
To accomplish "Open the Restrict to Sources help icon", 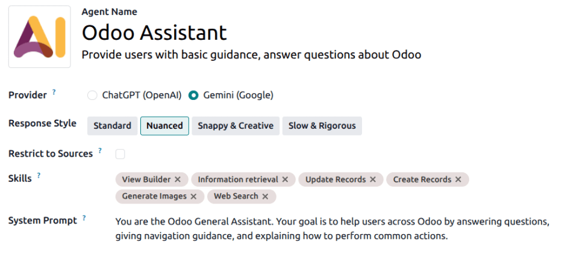I will click(100, 150).
